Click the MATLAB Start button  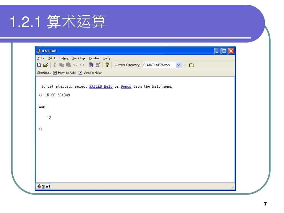44,186
